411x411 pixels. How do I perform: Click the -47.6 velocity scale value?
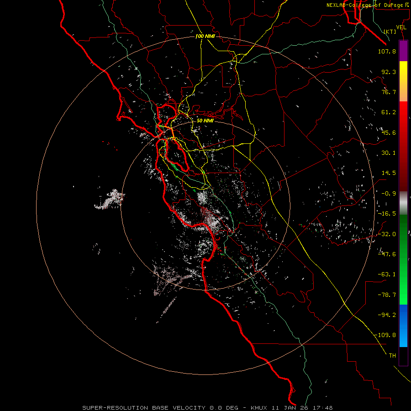[387, 254]
